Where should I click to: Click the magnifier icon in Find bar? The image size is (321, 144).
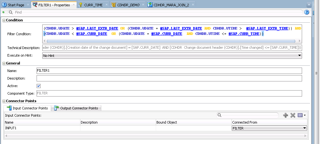[x=11, y=12]
